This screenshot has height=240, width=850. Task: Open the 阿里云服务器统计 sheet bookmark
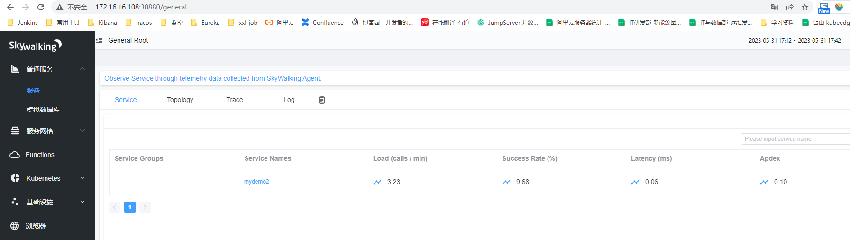[x=578, y=22]
